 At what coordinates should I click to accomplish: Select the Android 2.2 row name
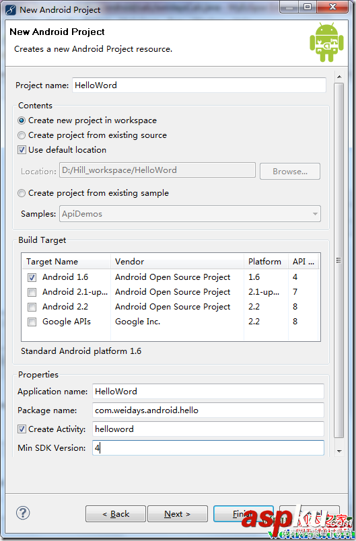[x=65, y=307]
